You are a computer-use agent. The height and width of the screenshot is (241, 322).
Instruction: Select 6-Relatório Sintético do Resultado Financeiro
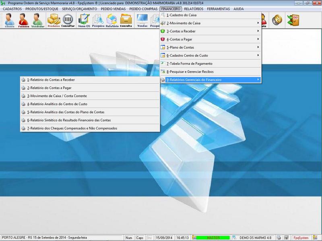(90, 120)
